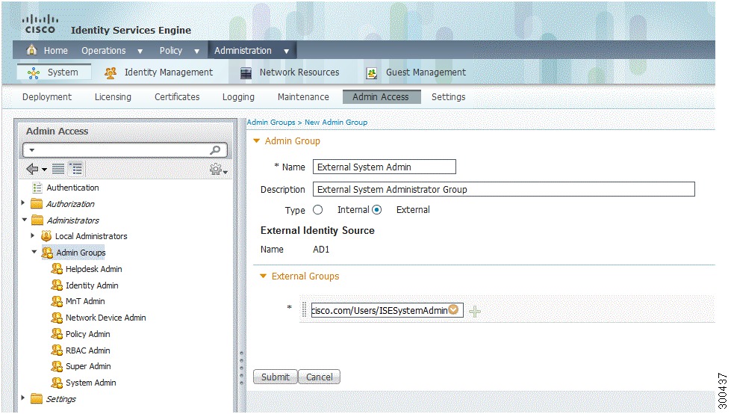Expand the Settings tree node
The height and width of the screenshot is (414, 731).
23,398
